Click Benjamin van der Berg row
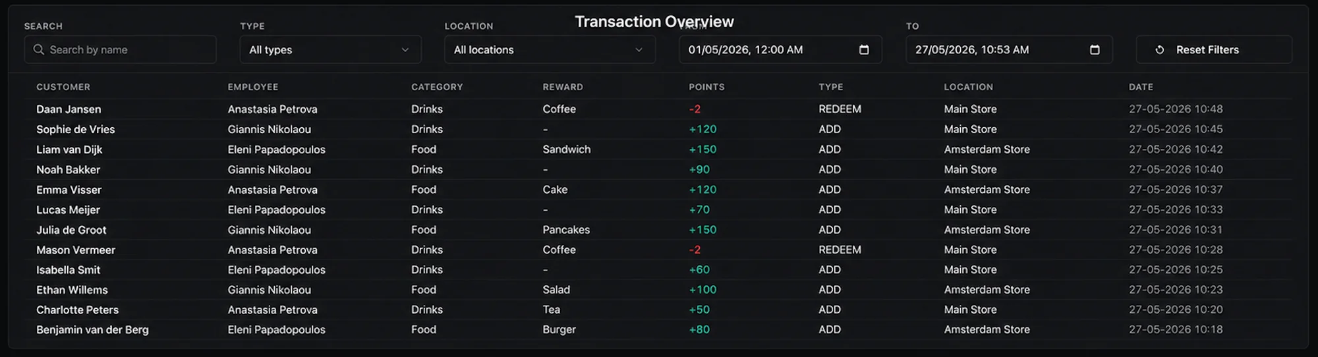This screenshot has height=357, width=1318. 659,329
